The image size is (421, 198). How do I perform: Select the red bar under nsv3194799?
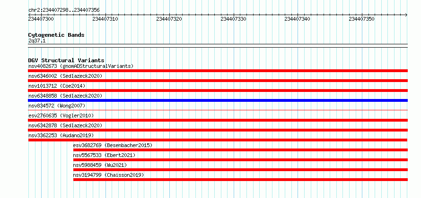240,180
